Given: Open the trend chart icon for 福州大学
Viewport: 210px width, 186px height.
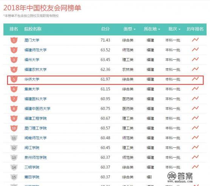Looking at the screenshot, I should pyautogui.click(x=195, y=59).
